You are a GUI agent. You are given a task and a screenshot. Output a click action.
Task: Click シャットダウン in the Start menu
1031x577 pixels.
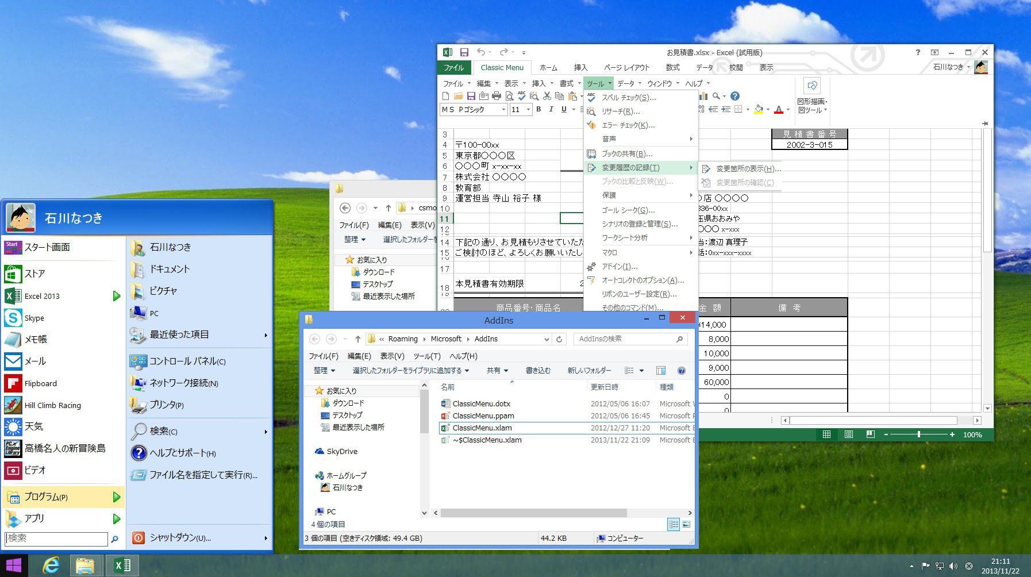click(x=181, y=538)
